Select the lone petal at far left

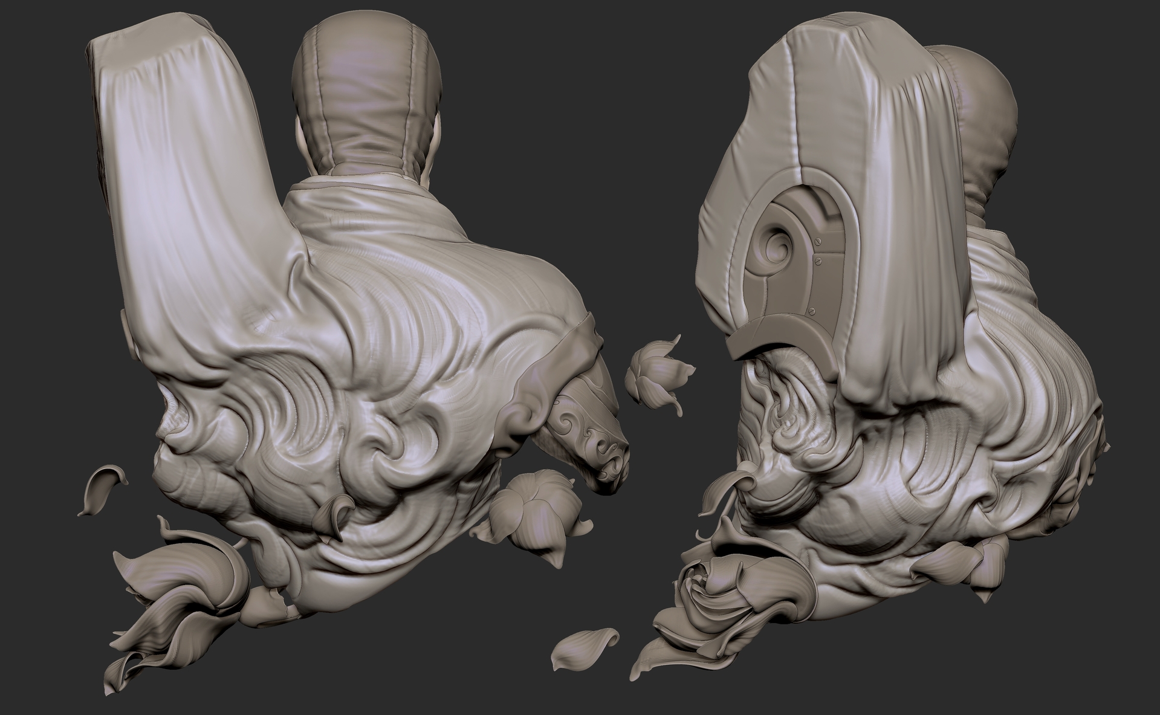103,490
